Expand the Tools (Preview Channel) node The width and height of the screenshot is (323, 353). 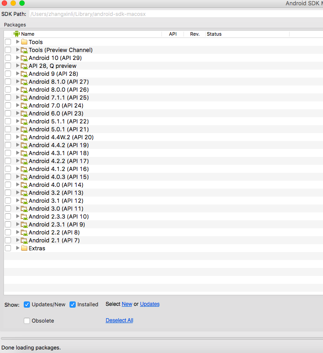(x=18, y=49)
